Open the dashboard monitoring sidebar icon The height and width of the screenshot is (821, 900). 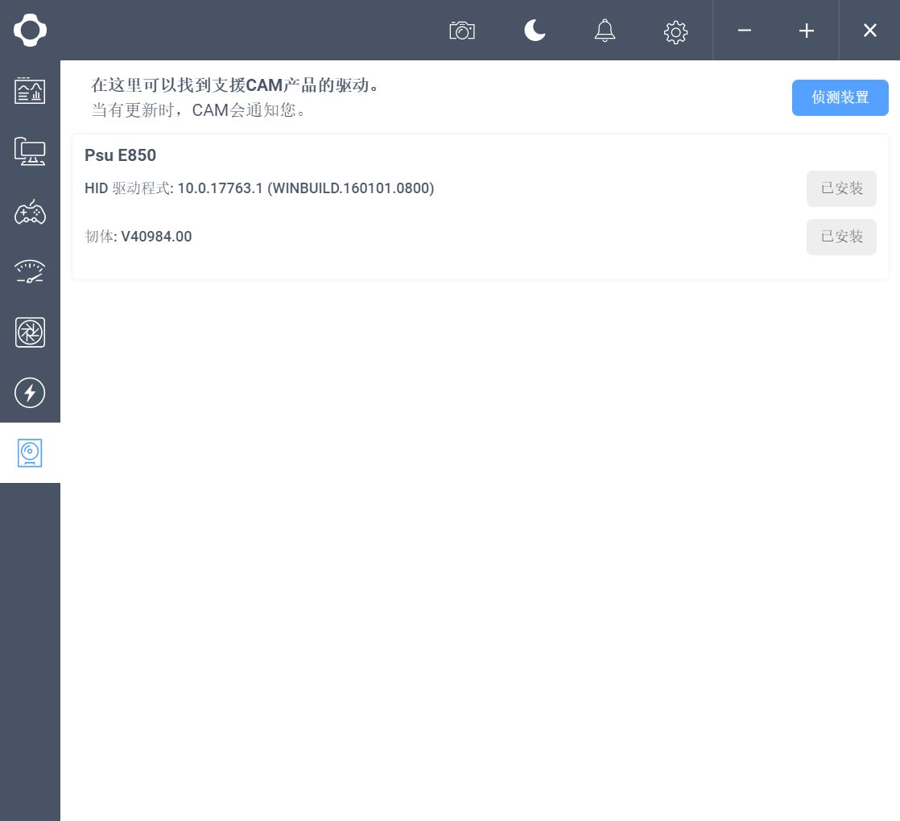click(x=30, y=91)
